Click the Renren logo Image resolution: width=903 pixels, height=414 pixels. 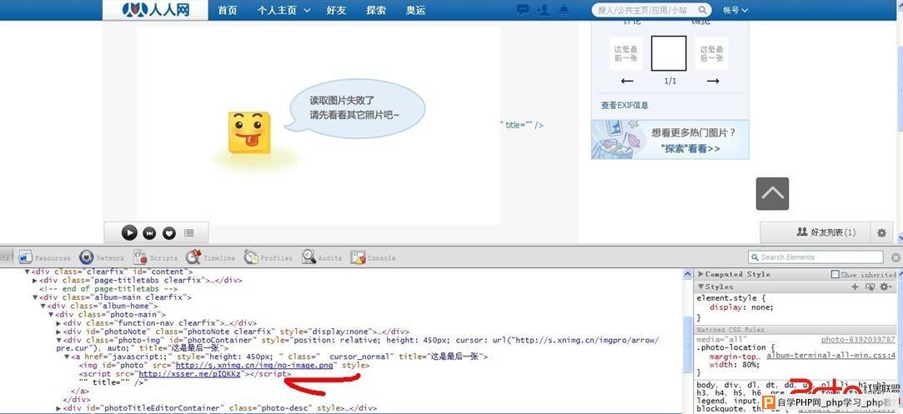click(x=155, y=10)
